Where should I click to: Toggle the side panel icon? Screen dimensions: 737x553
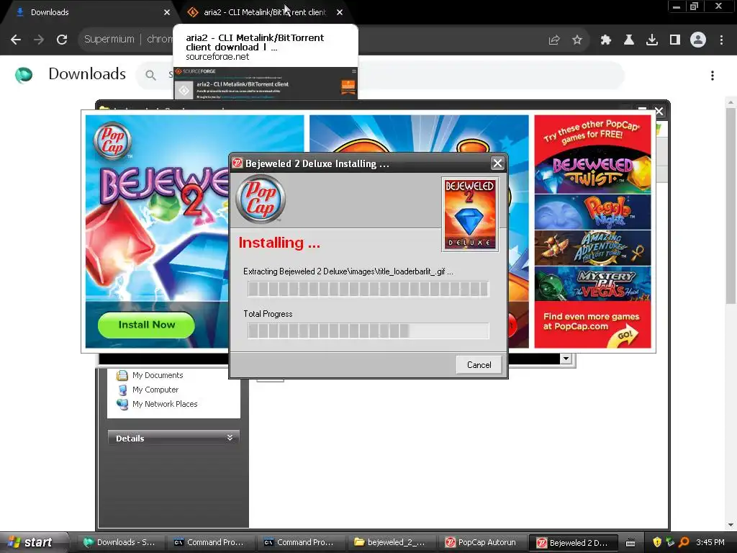[675, 40]
